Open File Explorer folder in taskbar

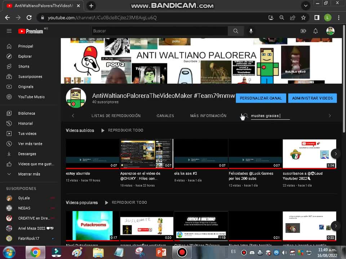tap(98, 253)
